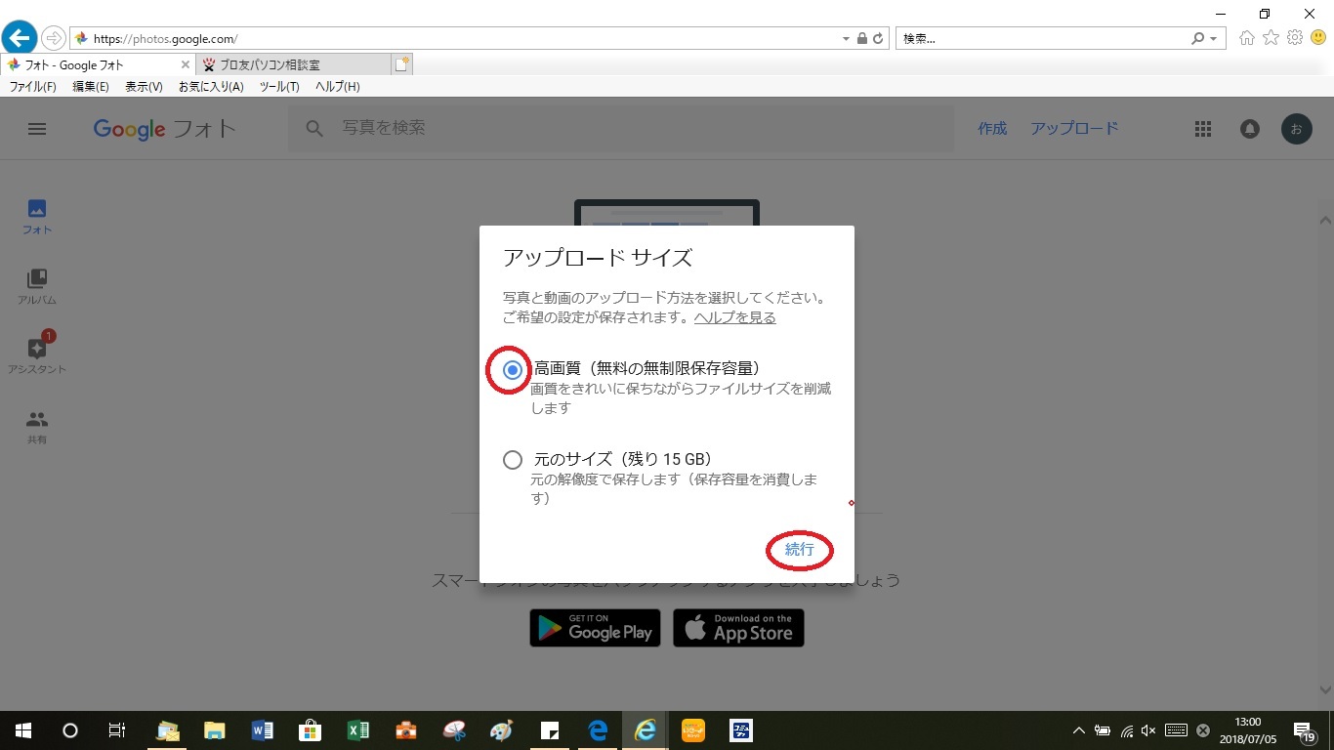Open favorites with the star icon
The width and height of the screenshot is (1334, 750).
(1271, 38)
